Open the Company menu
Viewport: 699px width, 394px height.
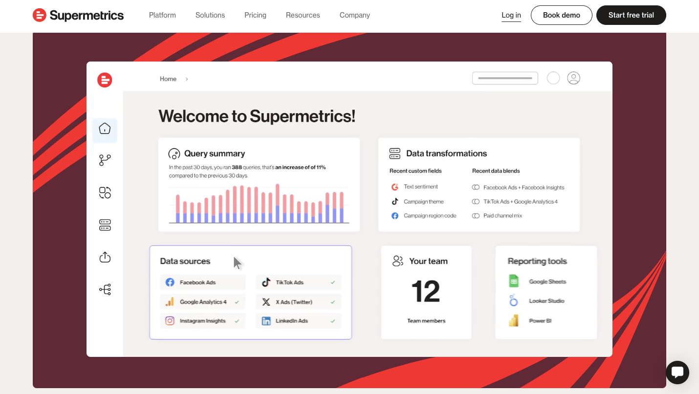point(355,15)
